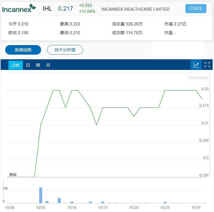
Task: Click the 今开 0.210 opening value
Action: pos(18,24)
